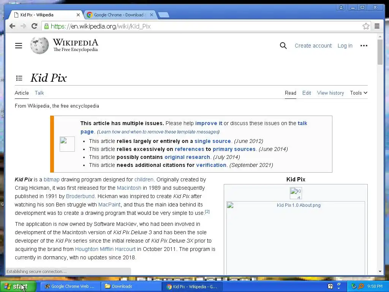Bookmark this page with the star icon
Image resolution: width=389 pixels, height=292 pixels.
(x=366, y=26)
